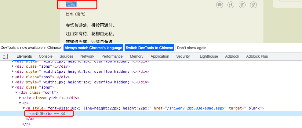Click poem line 江山如有待，花柳自无私。
Image resolution: width=302 pixels, height=128 pixels.
pos(90,34)
